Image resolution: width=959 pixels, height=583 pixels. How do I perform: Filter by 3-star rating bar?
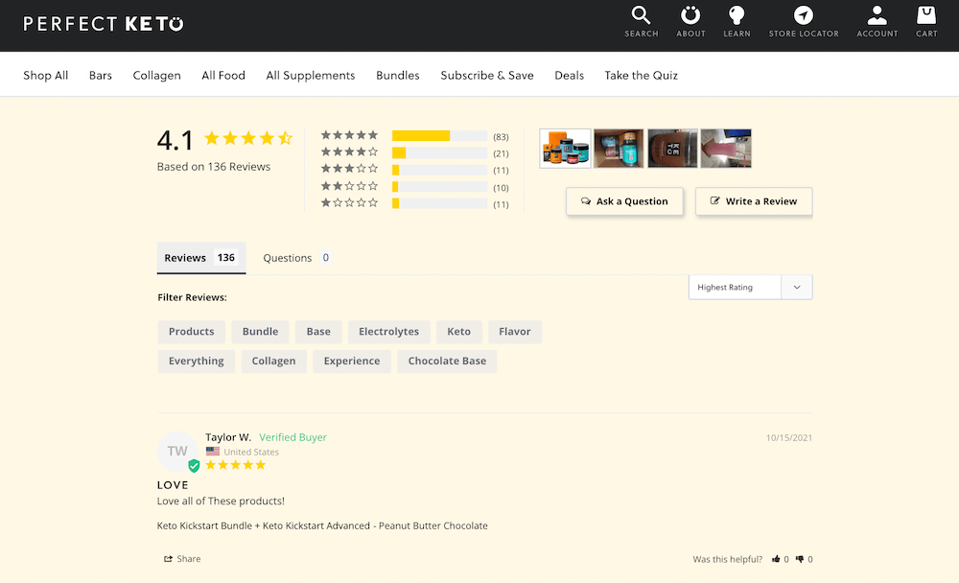(x=439, y=170)
